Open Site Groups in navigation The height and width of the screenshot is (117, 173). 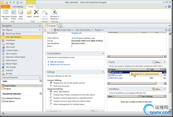tap(11, 67)
